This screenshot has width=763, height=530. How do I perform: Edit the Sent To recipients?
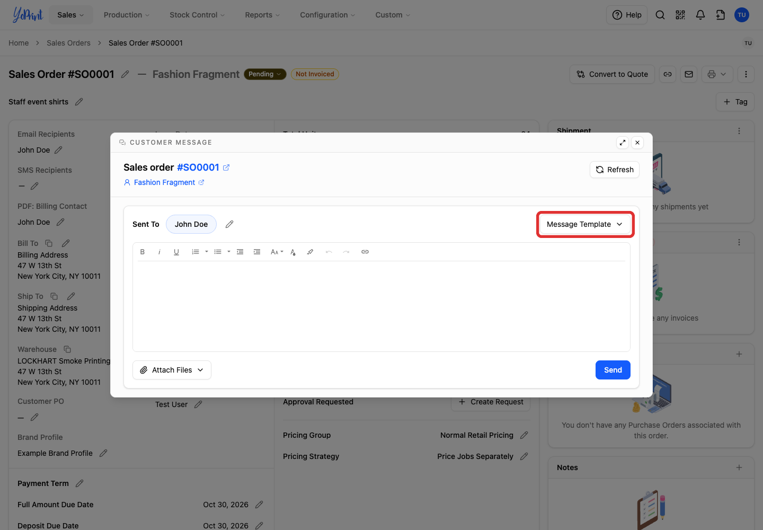click(229, 224)
